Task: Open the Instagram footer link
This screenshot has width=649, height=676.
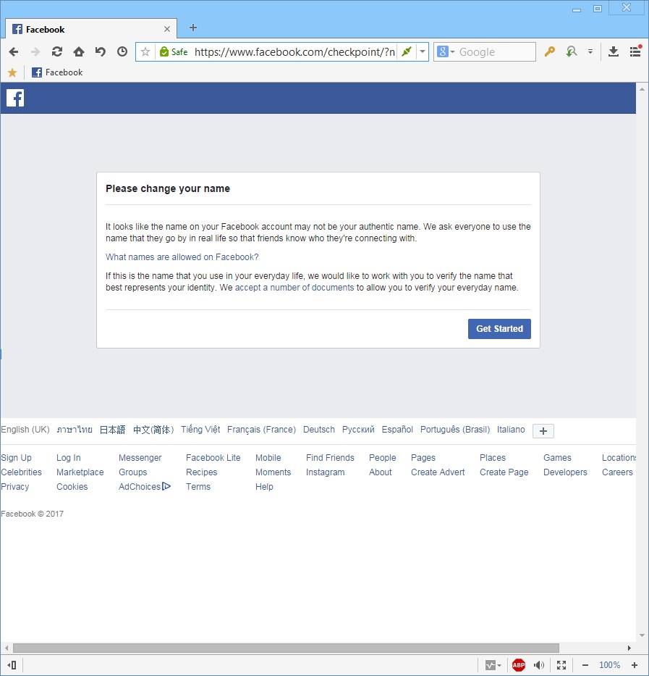Action: point(325,472)
